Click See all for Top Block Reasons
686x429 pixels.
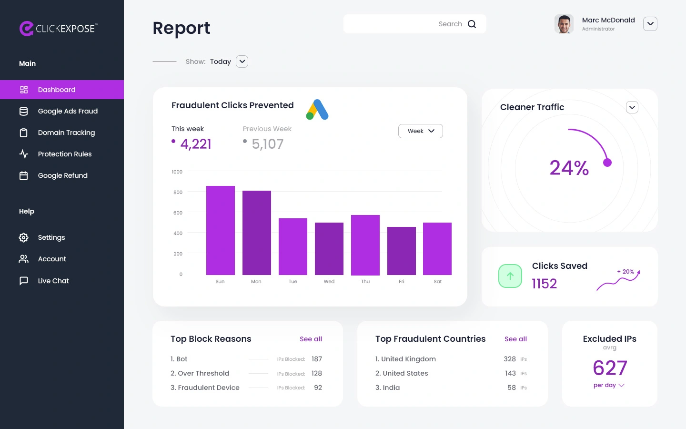pyautogui.click(x=311, y=339)
